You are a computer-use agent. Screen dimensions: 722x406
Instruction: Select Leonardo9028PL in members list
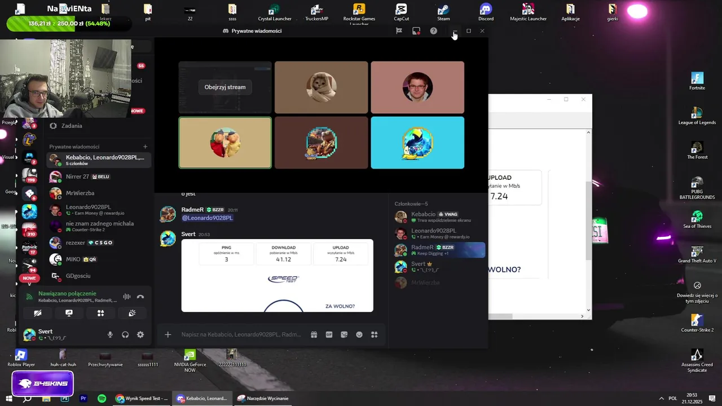point(439,233)
